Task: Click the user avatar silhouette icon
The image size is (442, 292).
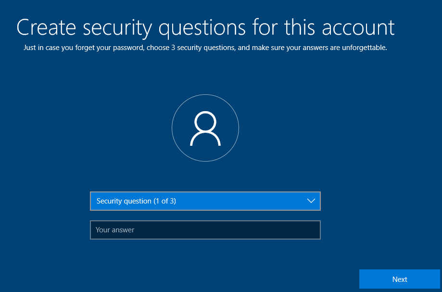Action: [205, 128]
